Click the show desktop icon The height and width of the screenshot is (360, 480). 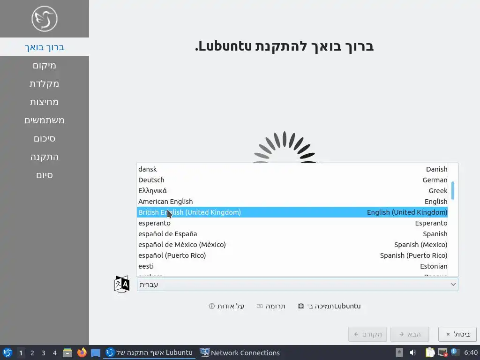coord(96,352)
